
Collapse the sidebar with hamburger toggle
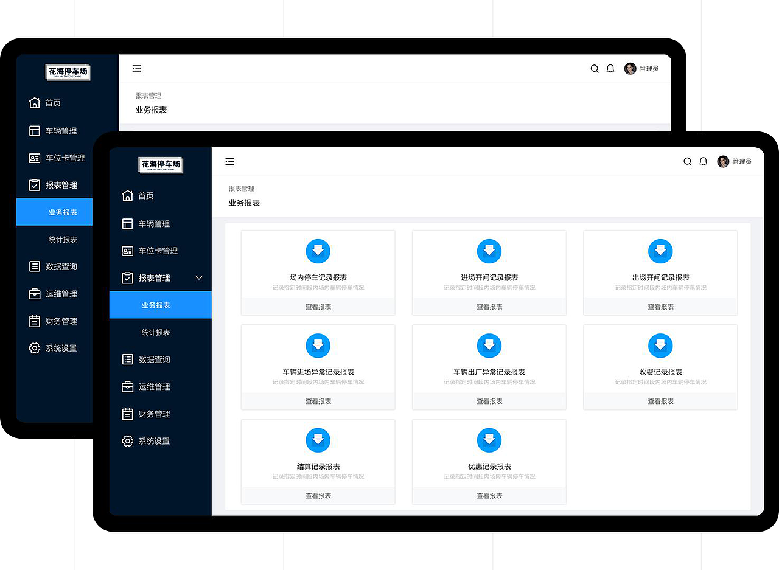tap(229, 161)
